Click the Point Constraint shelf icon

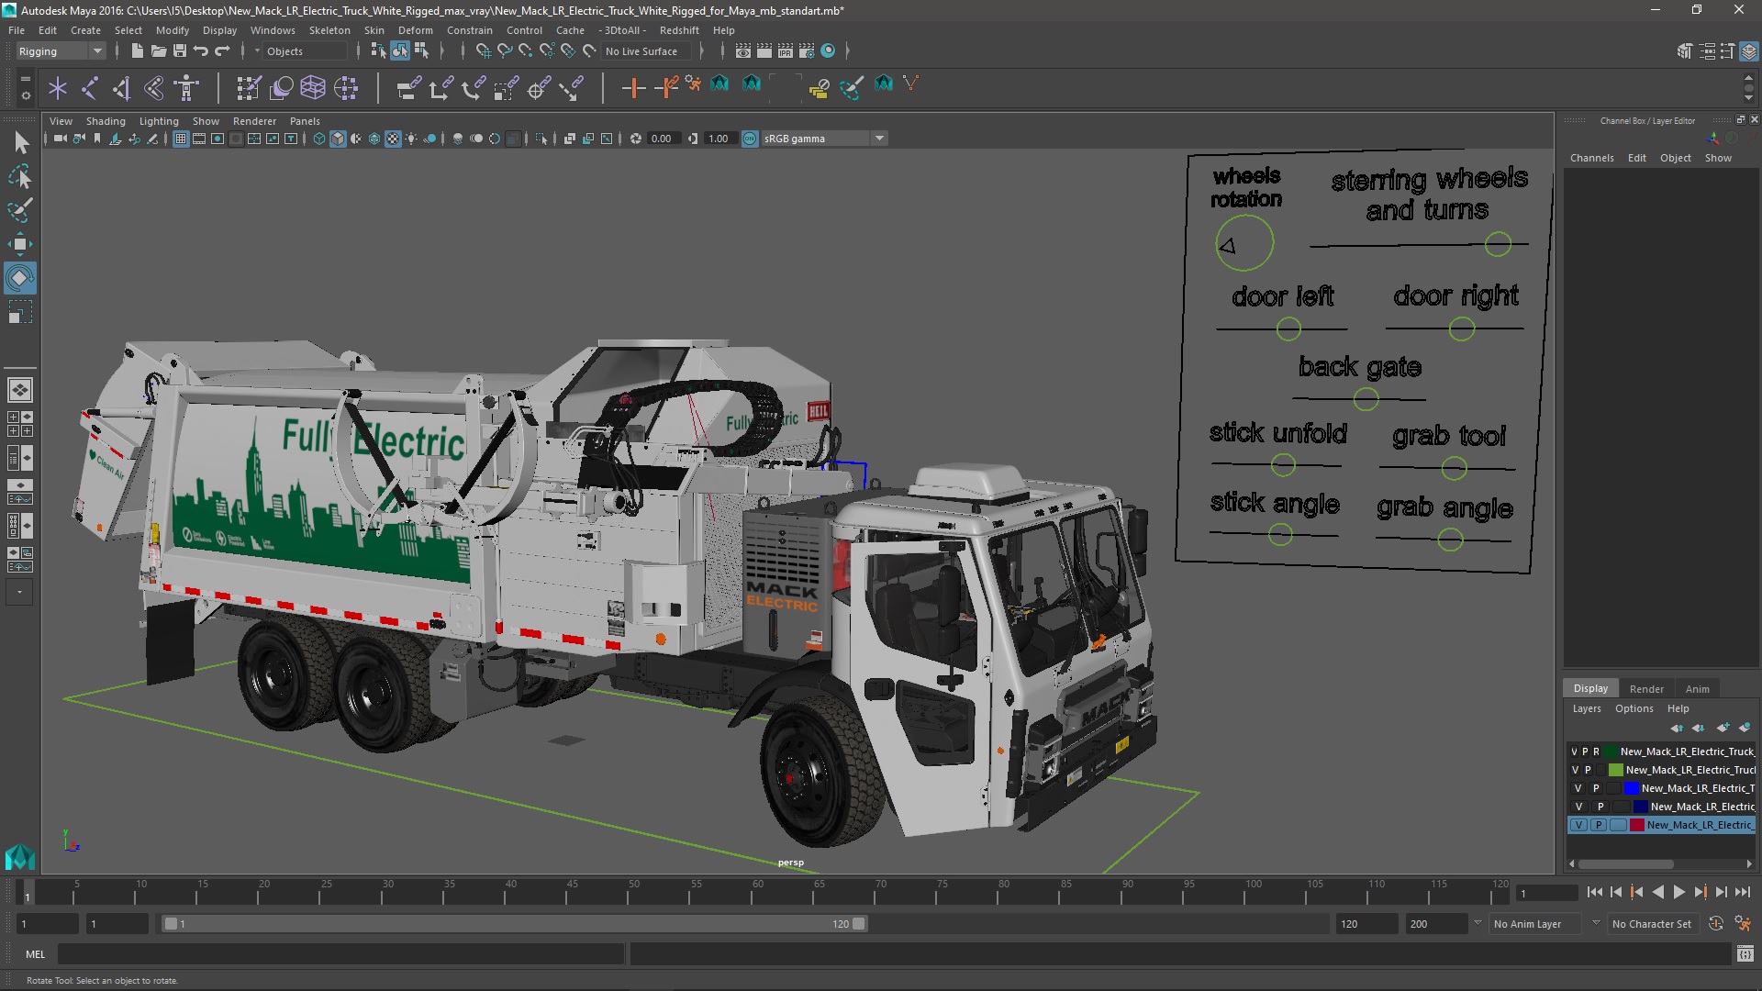click(440, 88)
